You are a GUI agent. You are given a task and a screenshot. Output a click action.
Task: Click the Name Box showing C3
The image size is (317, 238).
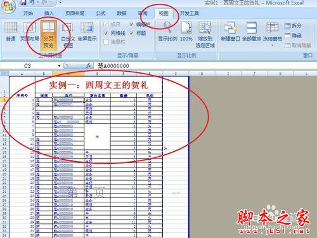click(x=29, y=66)
